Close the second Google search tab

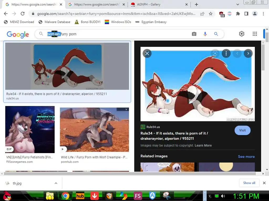(124, 4)
